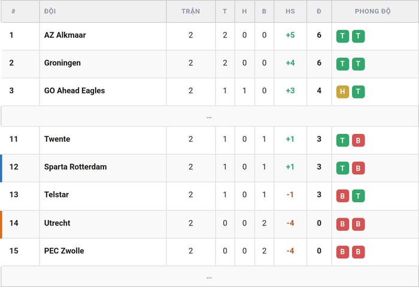Screen dimensions: 419x287
Task: Open the Utrecht team link
Action: 57,223
